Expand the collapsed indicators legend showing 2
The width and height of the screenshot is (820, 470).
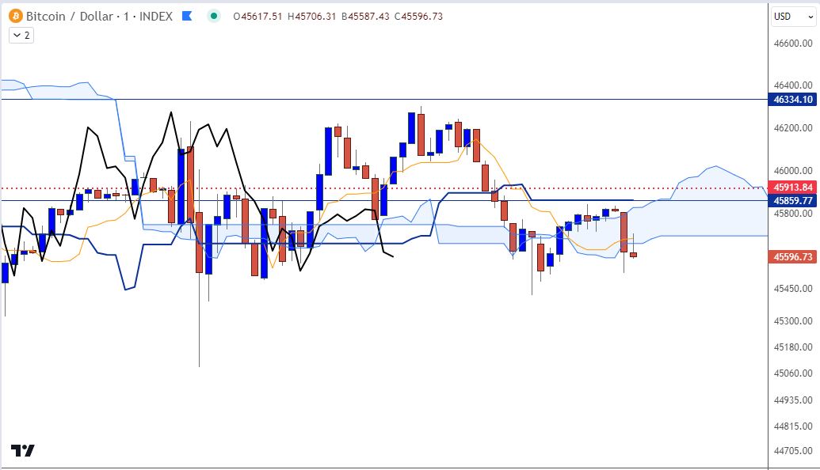pyautogui.click(x=21, y=35)
